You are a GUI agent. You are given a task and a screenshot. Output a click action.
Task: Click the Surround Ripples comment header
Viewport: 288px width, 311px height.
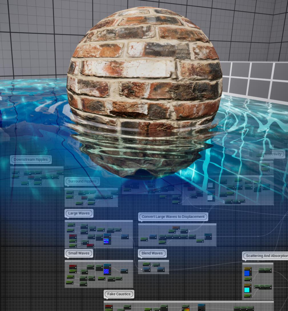pos(82,181)
